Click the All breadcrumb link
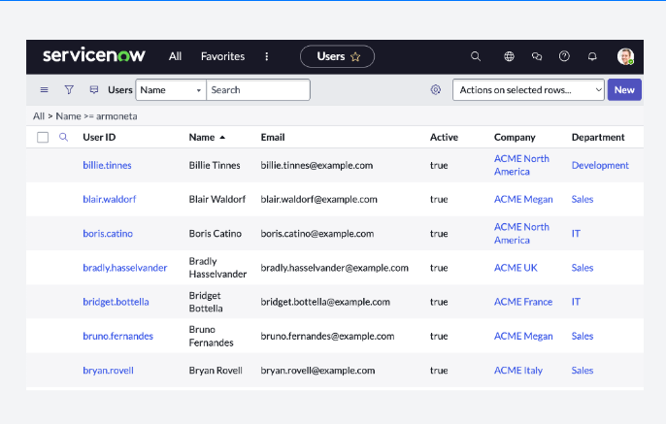 point(39,116)
